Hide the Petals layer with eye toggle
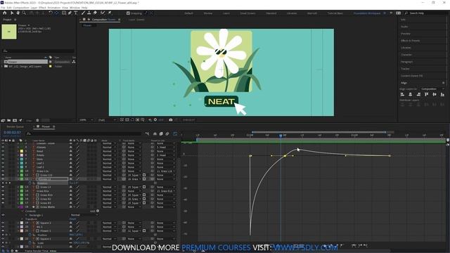 [x=3, y=155]
